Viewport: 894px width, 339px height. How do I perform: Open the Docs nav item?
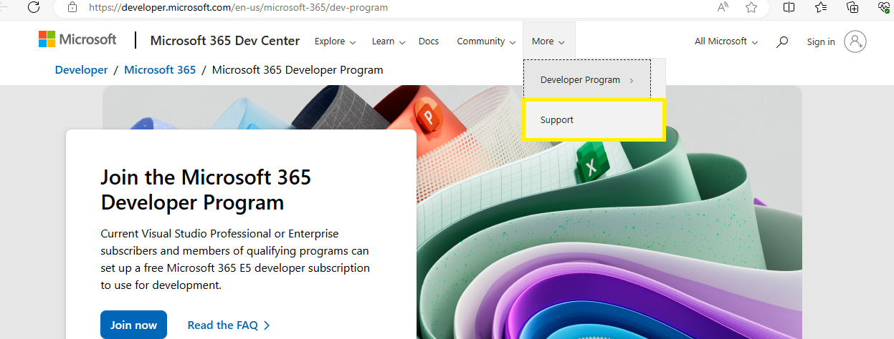pos(429,41)
